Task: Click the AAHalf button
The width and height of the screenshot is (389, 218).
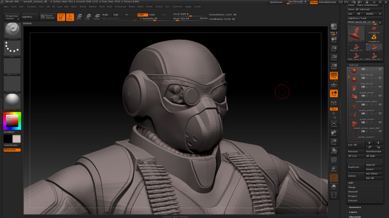Action: [334, 66]
